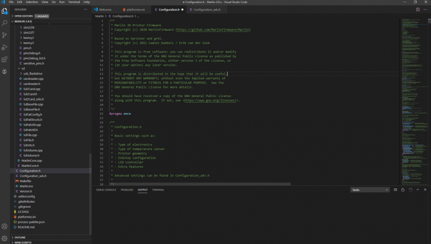Select the OUTPUT panel tab
431x244 pixels.
(143, 190)
